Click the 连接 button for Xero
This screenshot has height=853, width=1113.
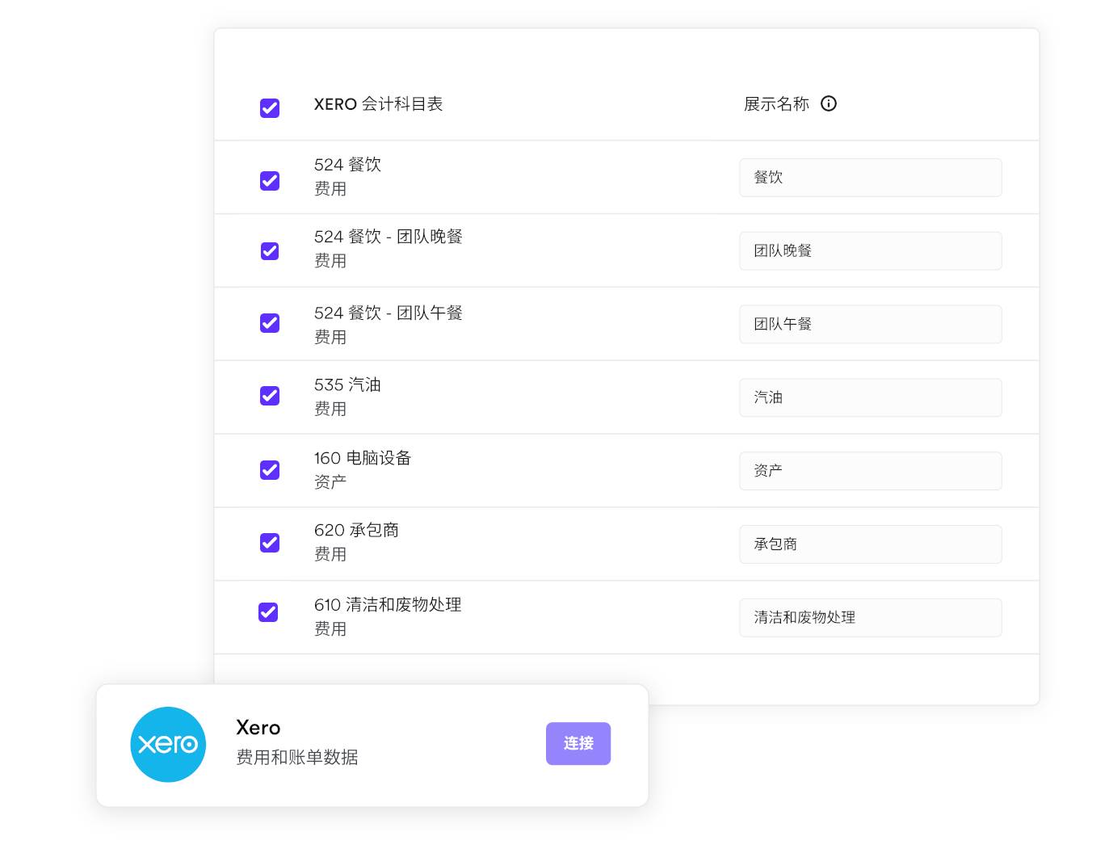pyautogui.click(x=578, y=743)
